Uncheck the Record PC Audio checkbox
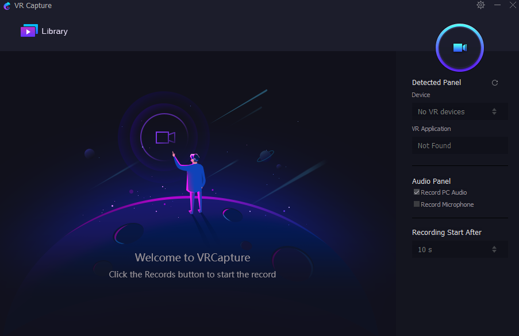Viewport: 519px width, 336px height. click(416, 192)
